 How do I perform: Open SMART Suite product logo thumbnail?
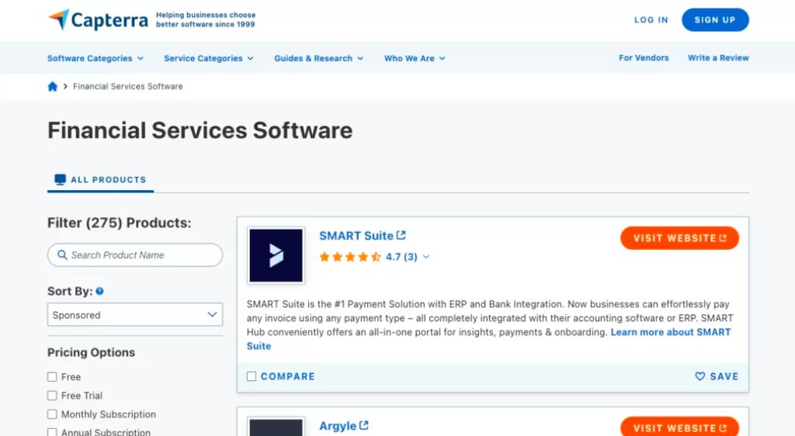(x=276, y=255)
